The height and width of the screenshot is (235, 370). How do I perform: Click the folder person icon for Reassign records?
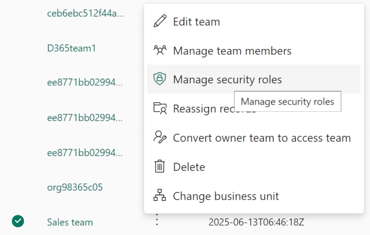pyautogui.click(x=160, y=108)
